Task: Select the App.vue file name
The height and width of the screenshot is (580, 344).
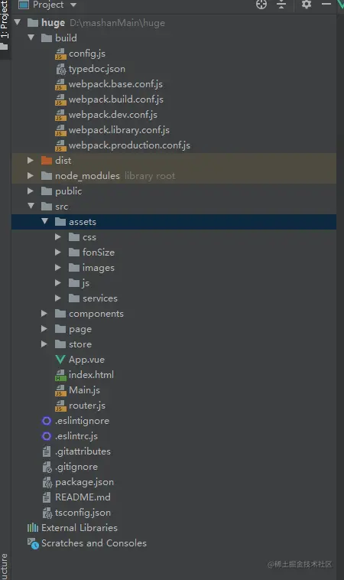Action: [86, 360]
